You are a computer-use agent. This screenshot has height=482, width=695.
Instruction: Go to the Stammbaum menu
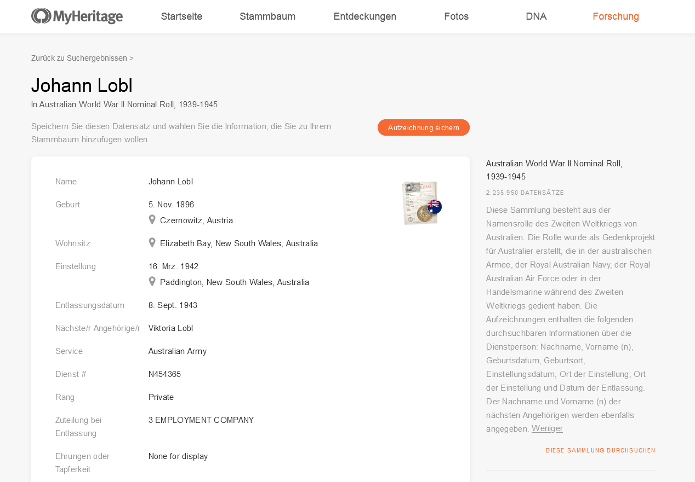point(267,16)
